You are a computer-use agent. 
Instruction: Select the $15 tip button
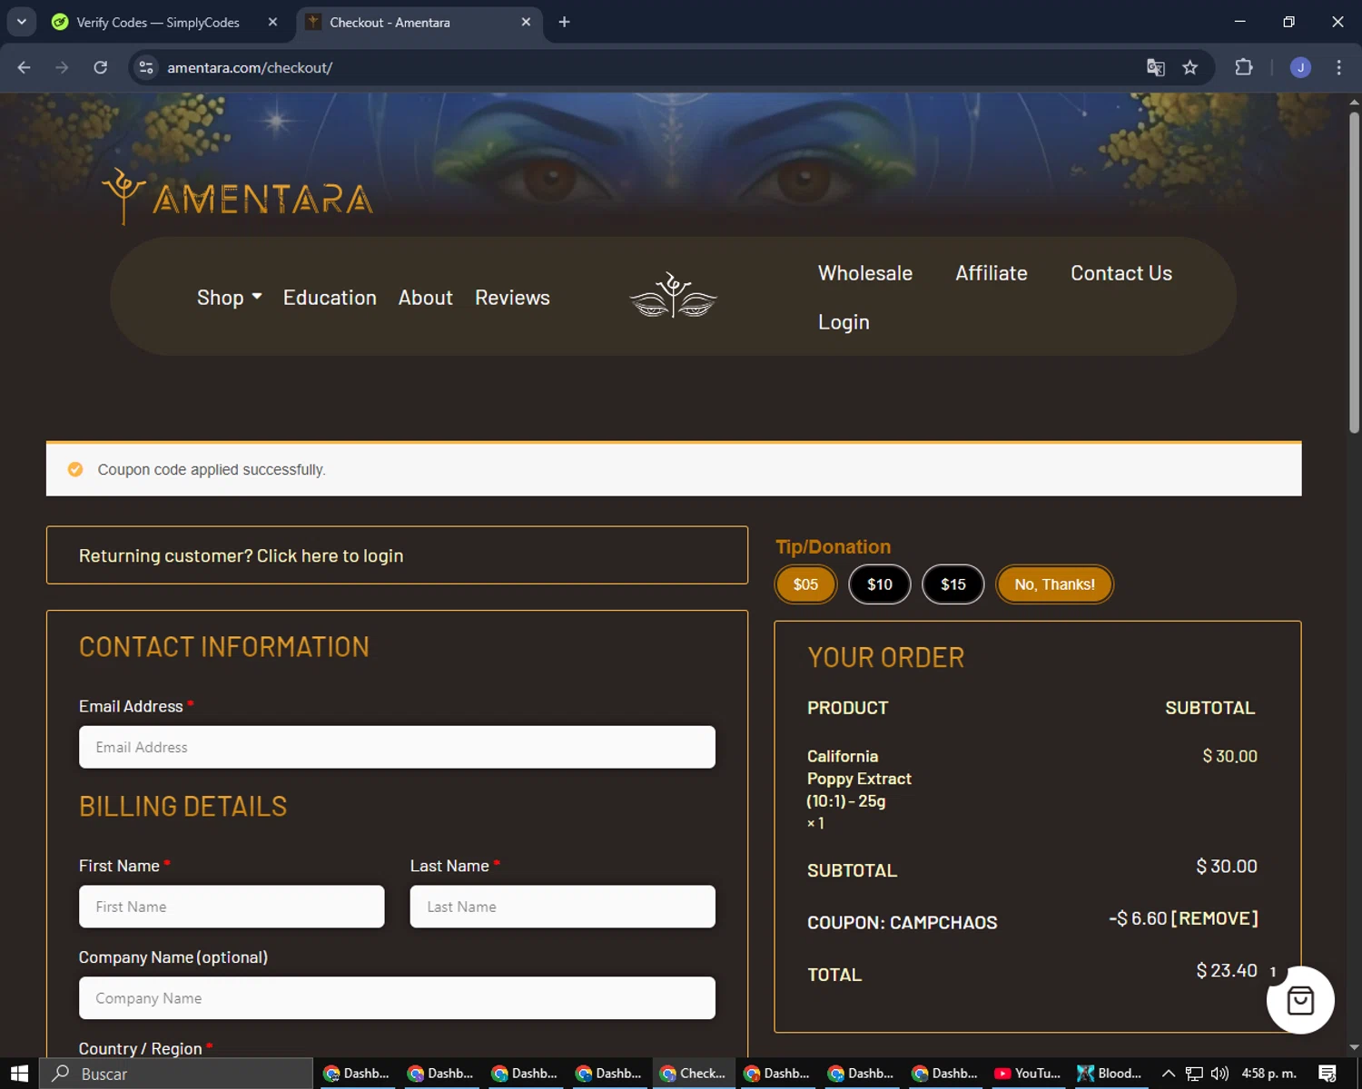pos(952,584)
